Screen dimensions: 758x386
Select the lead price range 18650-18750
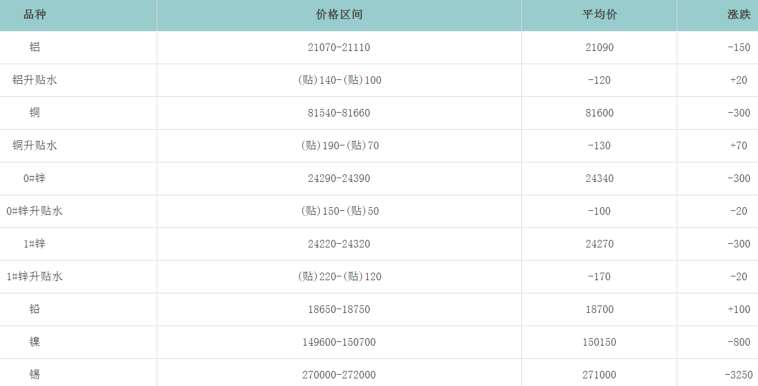(x=339, y=309)
